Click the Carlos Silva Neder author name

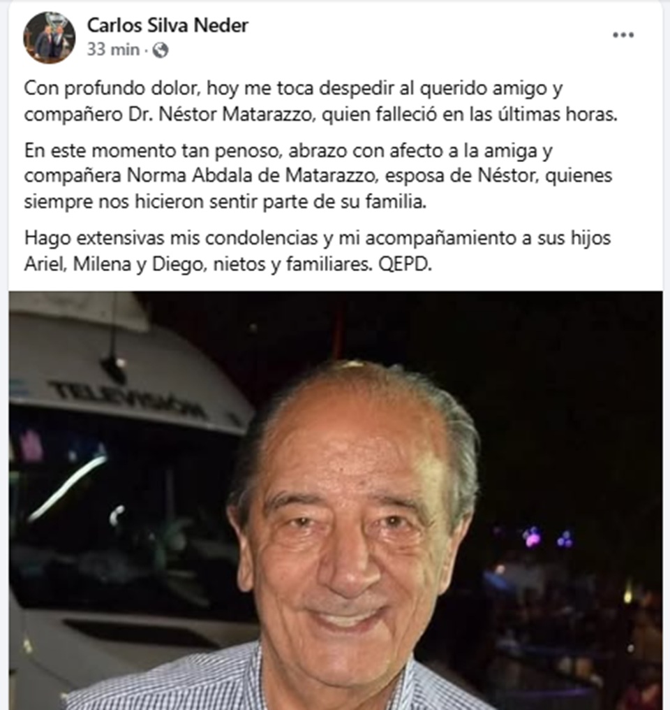(x=167, y=25)
